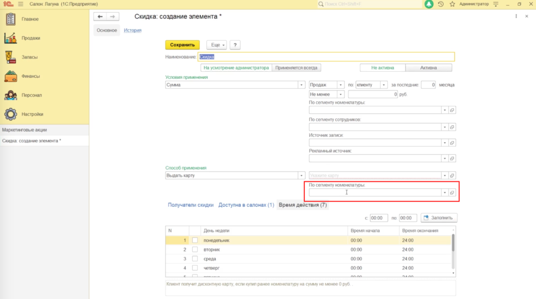Go forward with the right arrow
Screen dimensions: 536x299
(x=113, y=16)
